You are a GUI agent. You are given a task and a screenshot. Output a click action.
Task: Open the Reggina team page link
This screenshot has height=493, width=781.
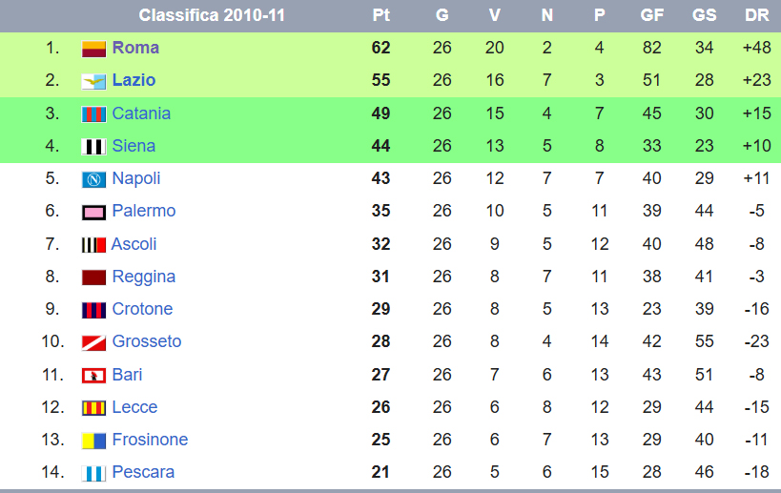(x=143, y=277)
